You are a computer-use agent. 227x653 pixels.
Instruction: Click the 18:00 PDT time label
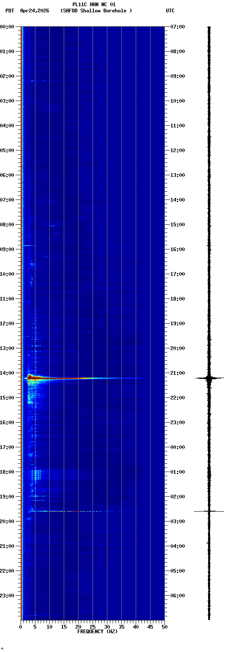pyautogui.click(x=7, y=472)
